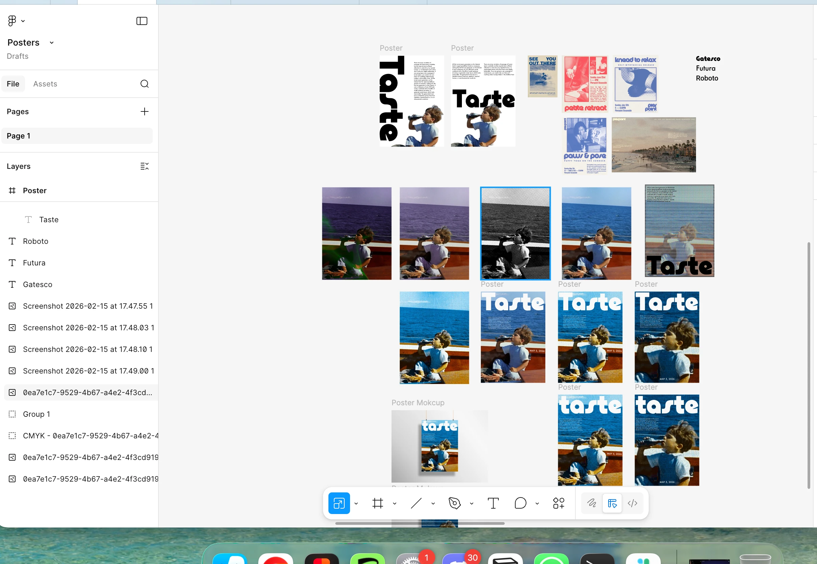The image size is (817, 564).
Task: Select the Gatesco text layer
Action: [x=38, y=284]
